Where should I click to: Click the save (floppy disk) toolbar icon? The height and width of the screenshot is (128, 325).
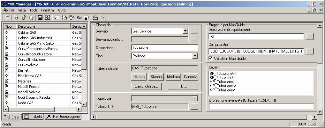(41, 18)
